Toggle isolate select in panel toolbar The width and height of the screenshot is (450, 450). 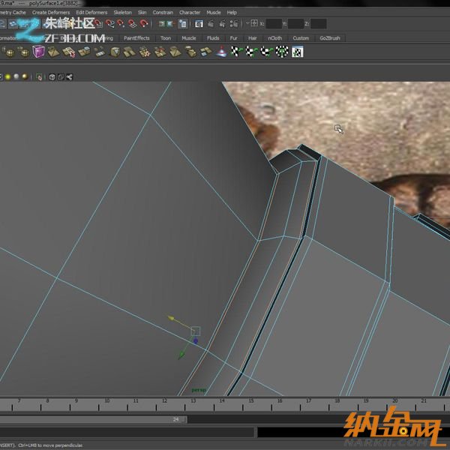(39, 76)
